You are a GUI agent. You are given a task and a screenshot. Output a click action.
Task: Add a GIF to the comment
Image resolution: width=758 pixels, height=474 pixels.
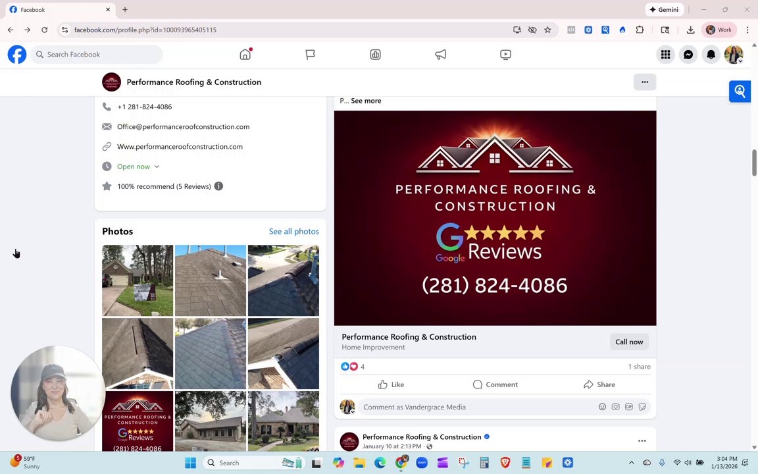pos(629,407)
